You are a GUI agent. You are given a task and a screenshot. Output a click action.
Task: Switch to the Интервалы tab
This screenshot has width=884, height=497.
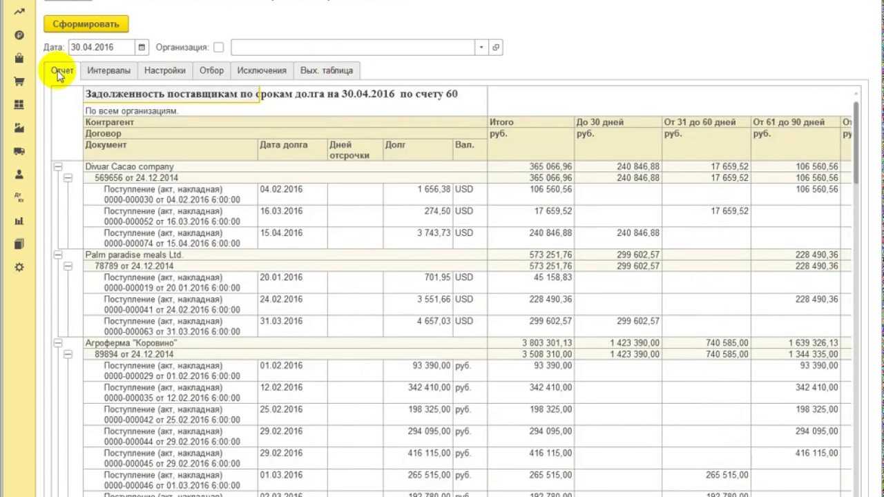tap(108, 70)
